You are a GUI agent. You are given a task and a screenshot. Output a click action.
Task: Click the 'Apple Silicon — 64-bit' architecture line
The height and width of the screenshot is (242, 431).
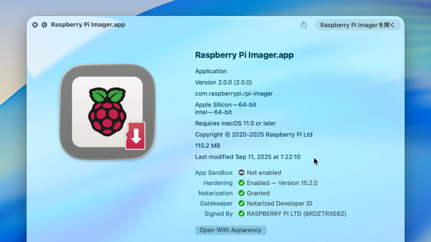[x=226, y=105]
